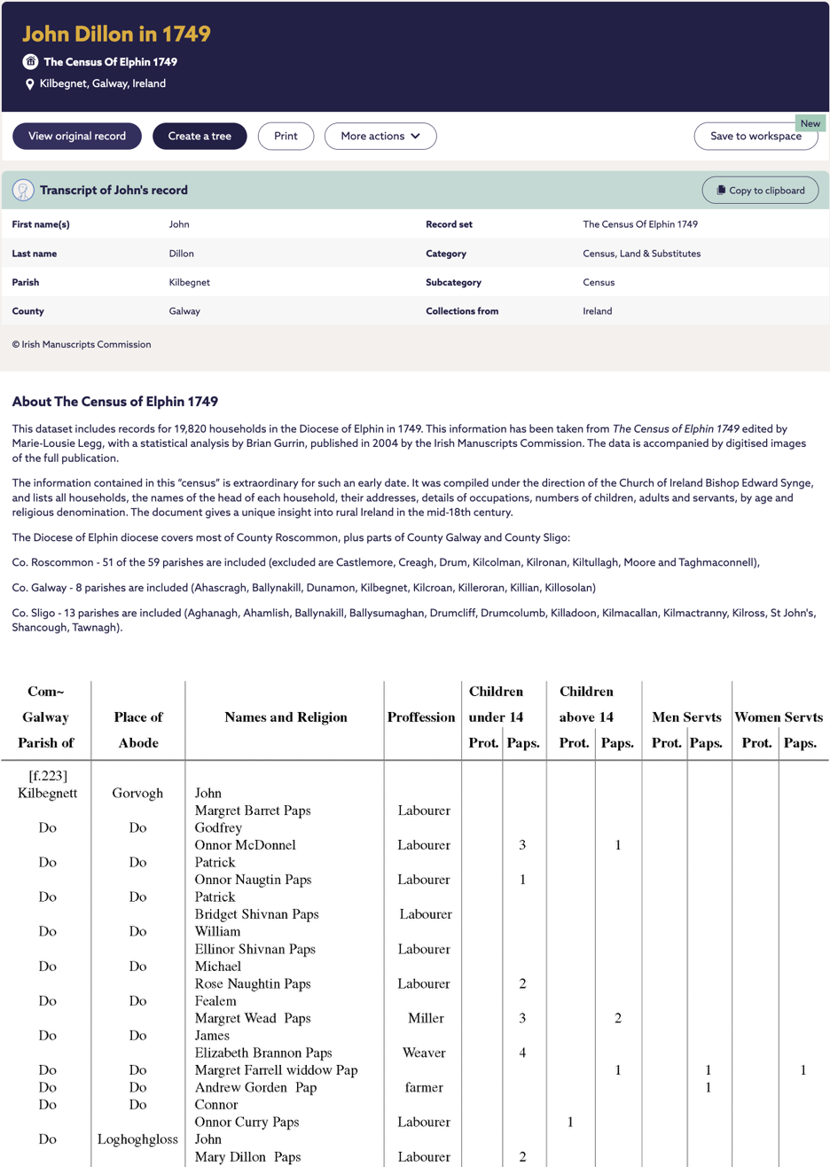Click the clipboard copy icon
Screen dimensions: 830x1167
point(721,191)
